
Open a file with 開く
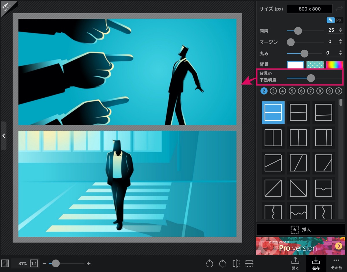[295, 263]
